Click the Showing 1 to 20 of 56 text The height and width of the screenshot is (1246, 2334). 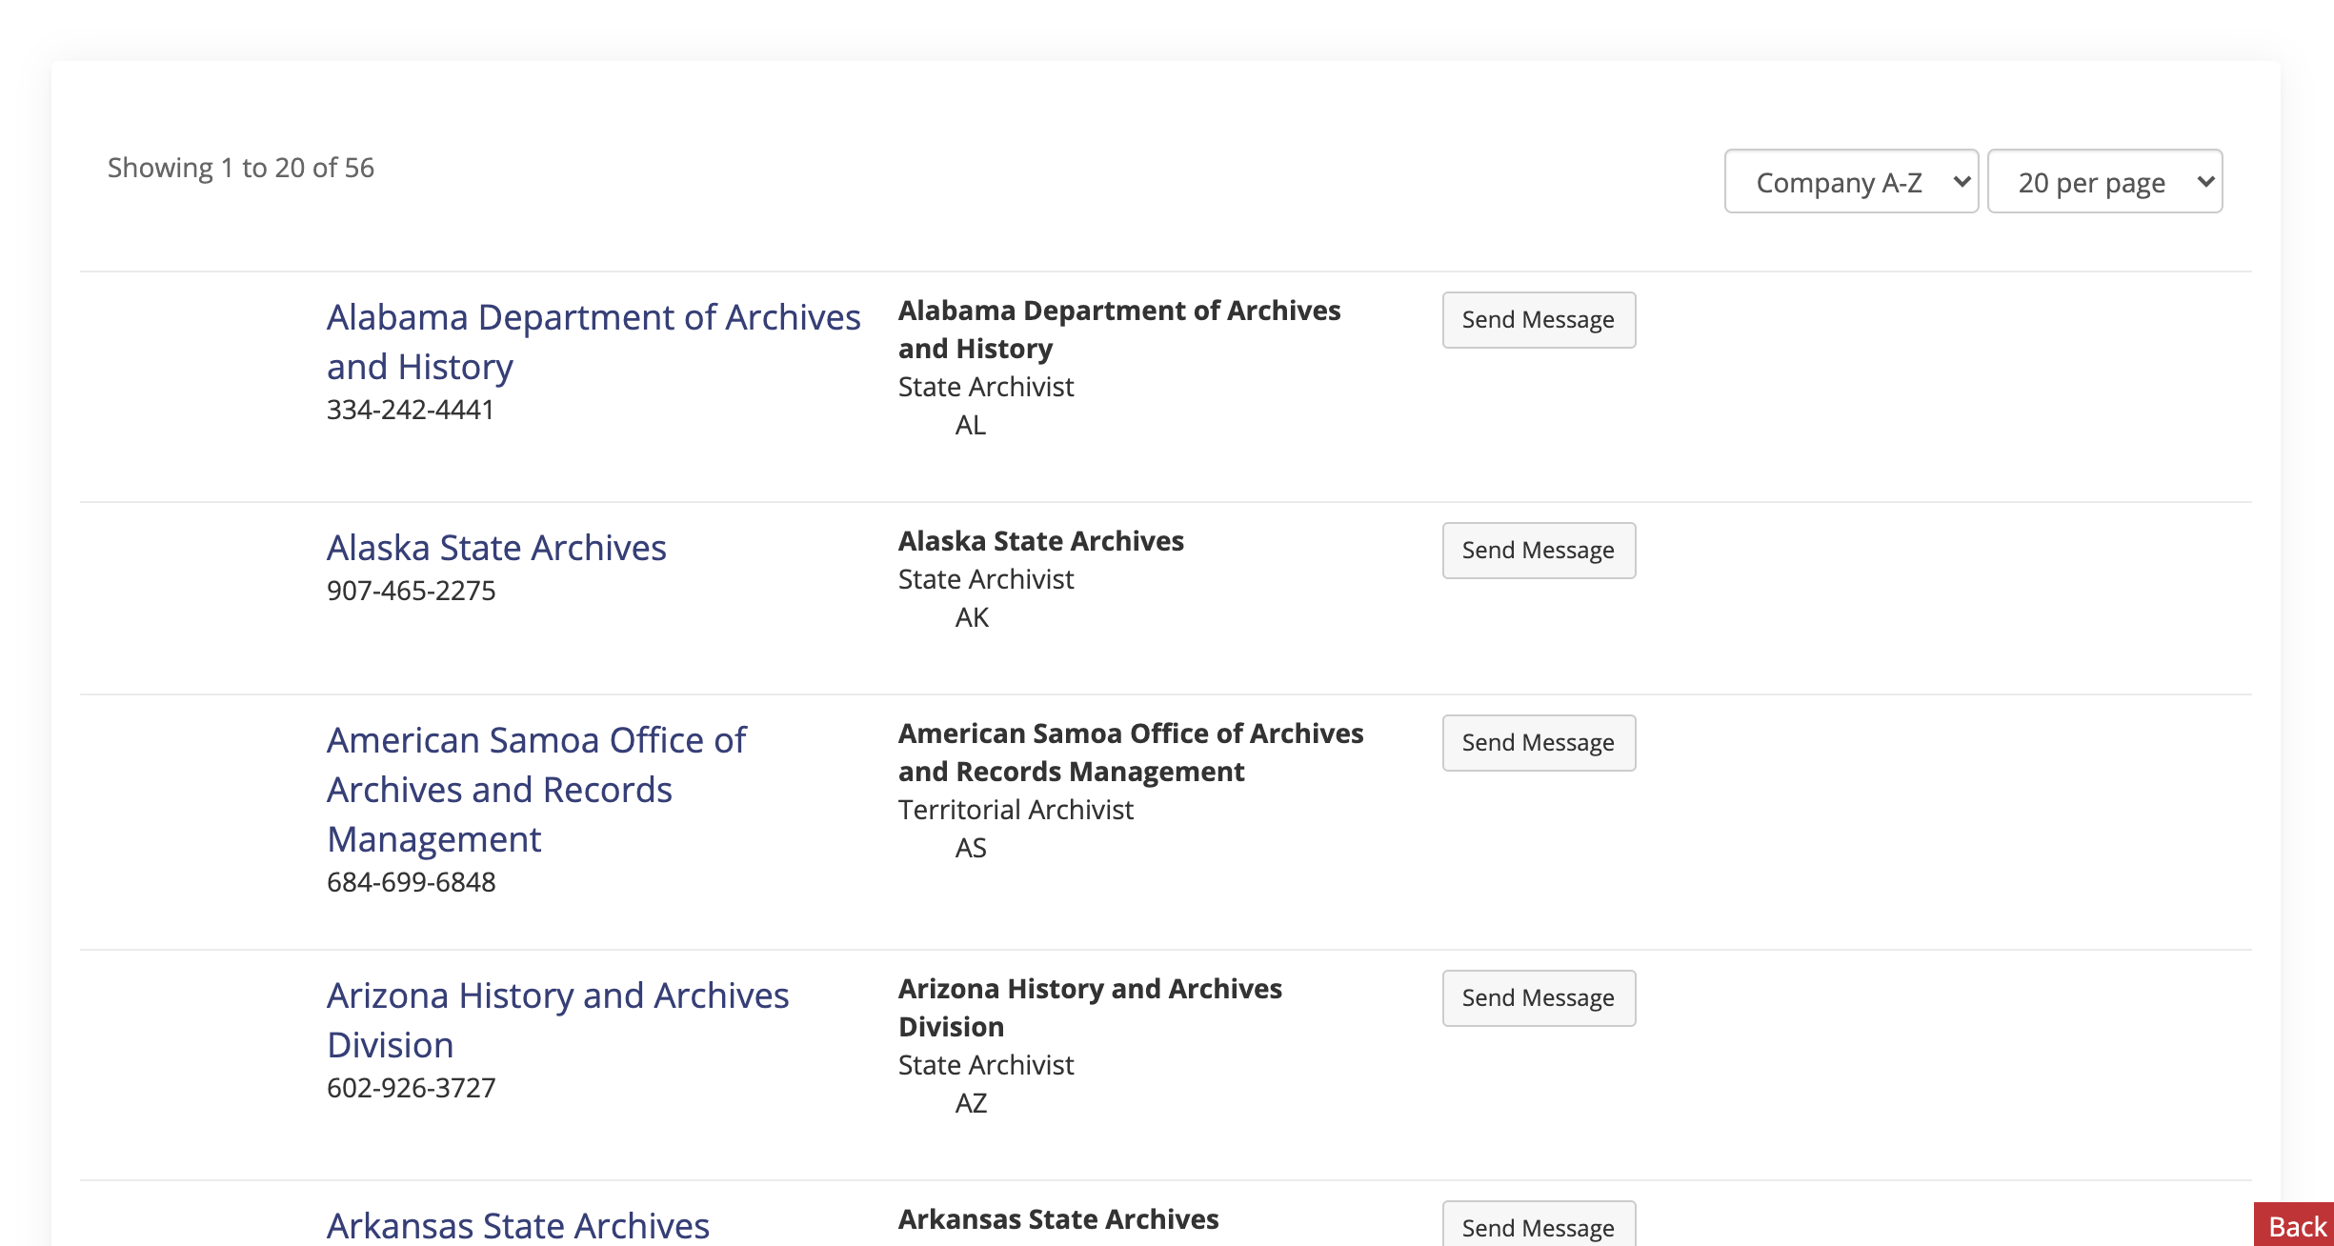240,168
